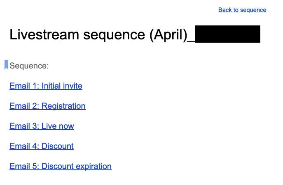Open Email 1: Initial invite link
Screen dimensions: 283x185
[x=46, y=86]
